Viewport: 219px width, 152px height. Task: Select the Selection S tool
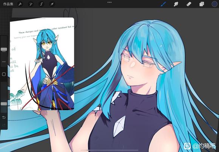tap(41, 4)
